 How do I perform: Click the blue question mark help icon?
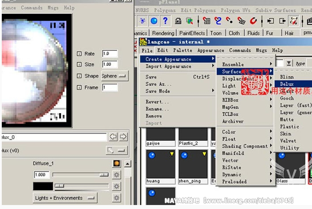[x=165, y=21]
